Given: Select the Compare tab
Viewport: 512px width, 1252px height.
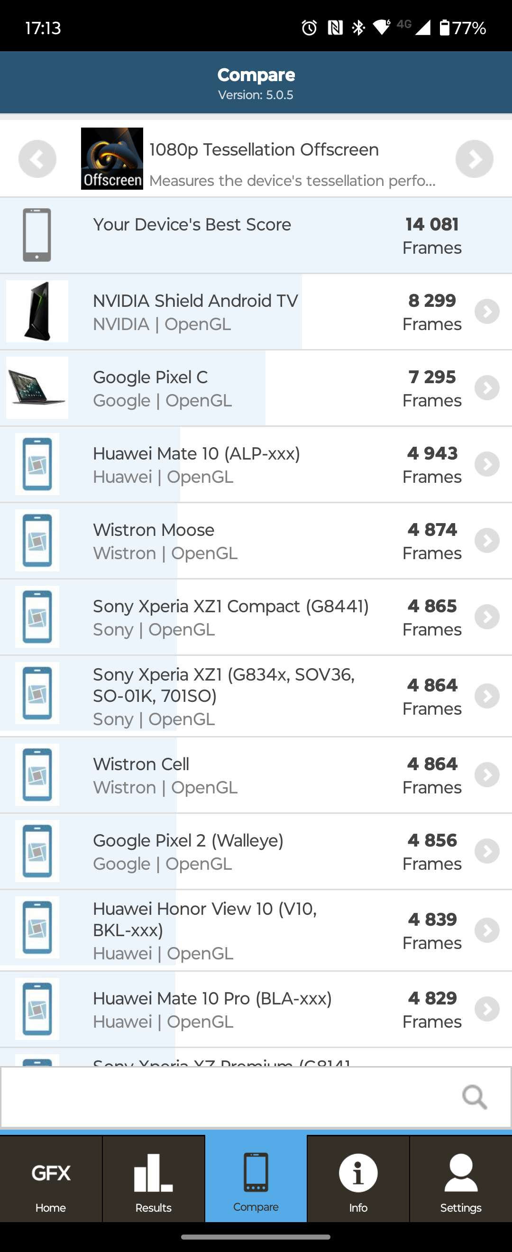Looking at the screenshot, I should [256, 1182].
